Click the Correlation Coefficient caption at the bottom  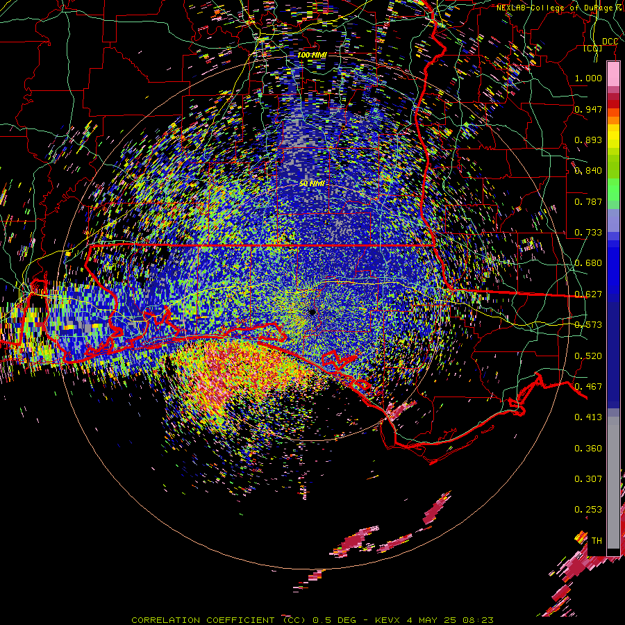pyautogui.click(x=312, y=620)
